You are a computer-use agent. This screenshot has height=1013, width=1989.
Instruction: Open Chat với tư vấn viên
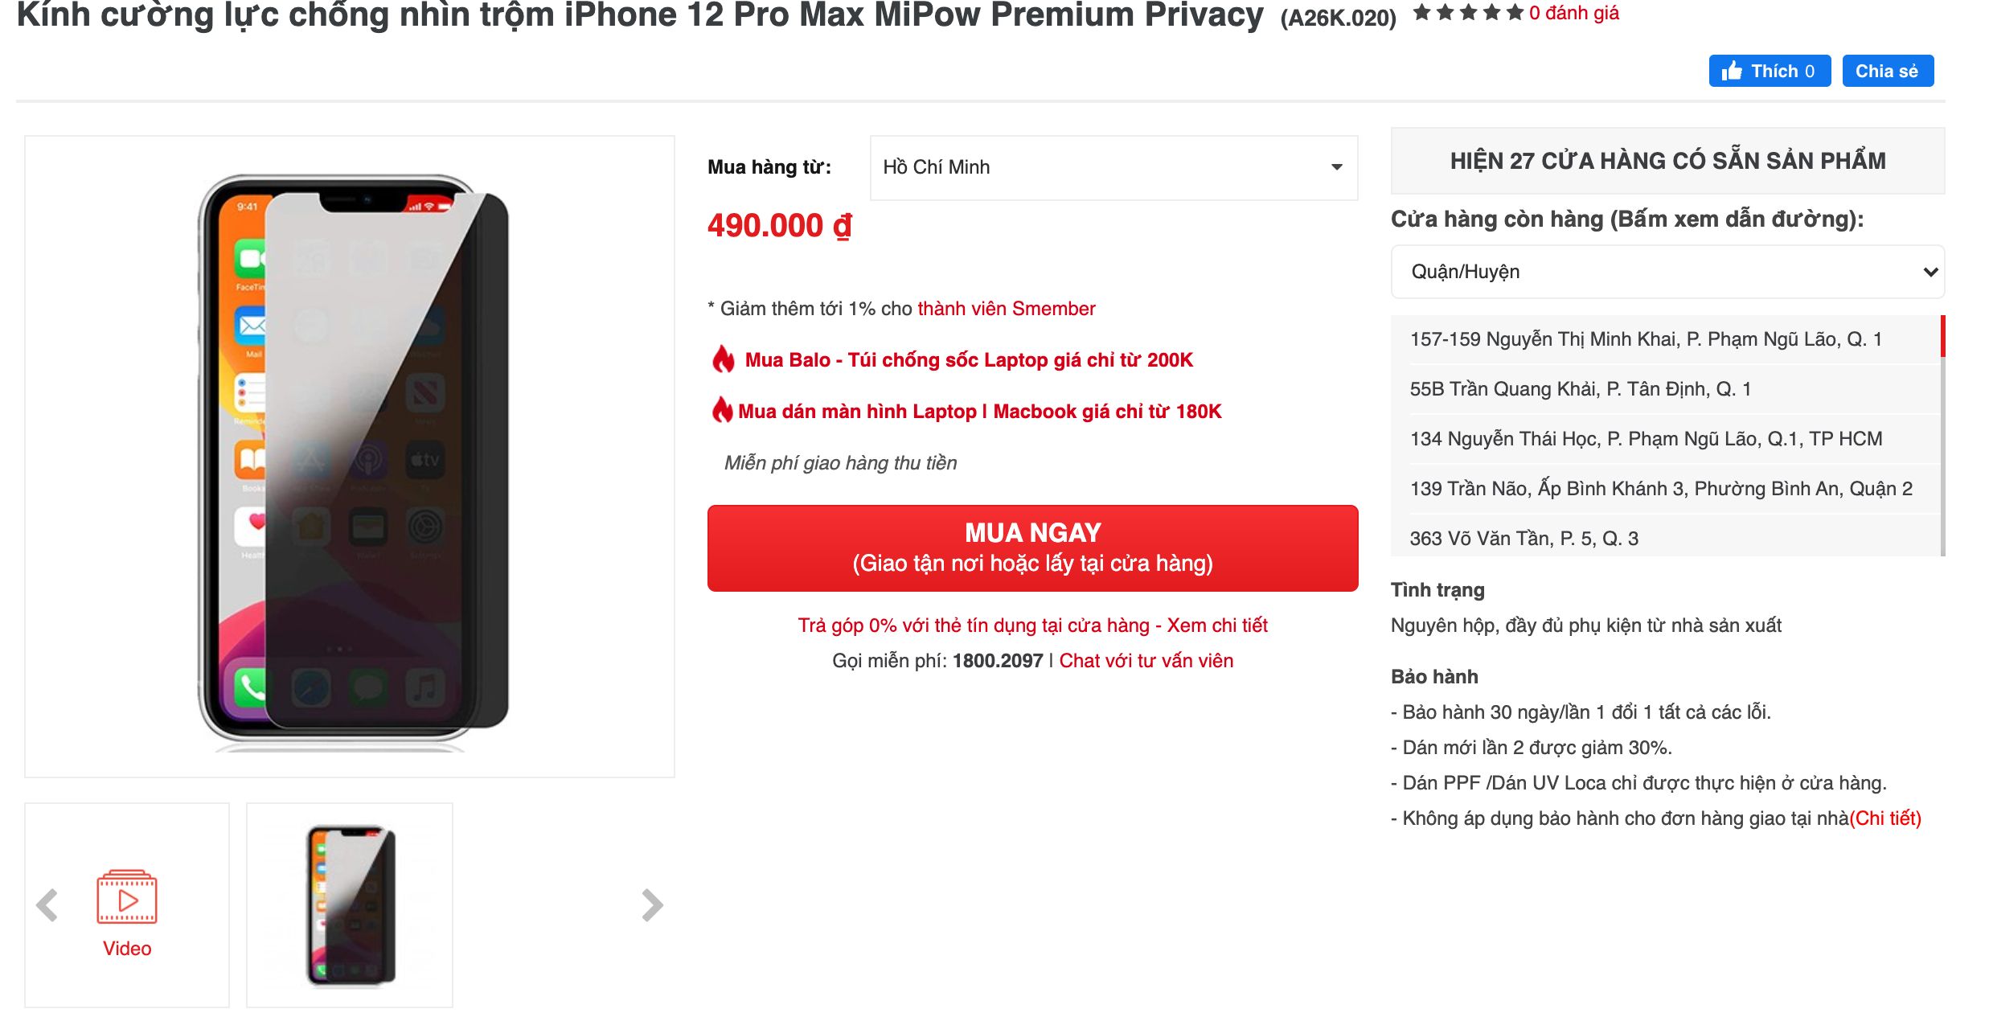click(x=1146, y=660)
